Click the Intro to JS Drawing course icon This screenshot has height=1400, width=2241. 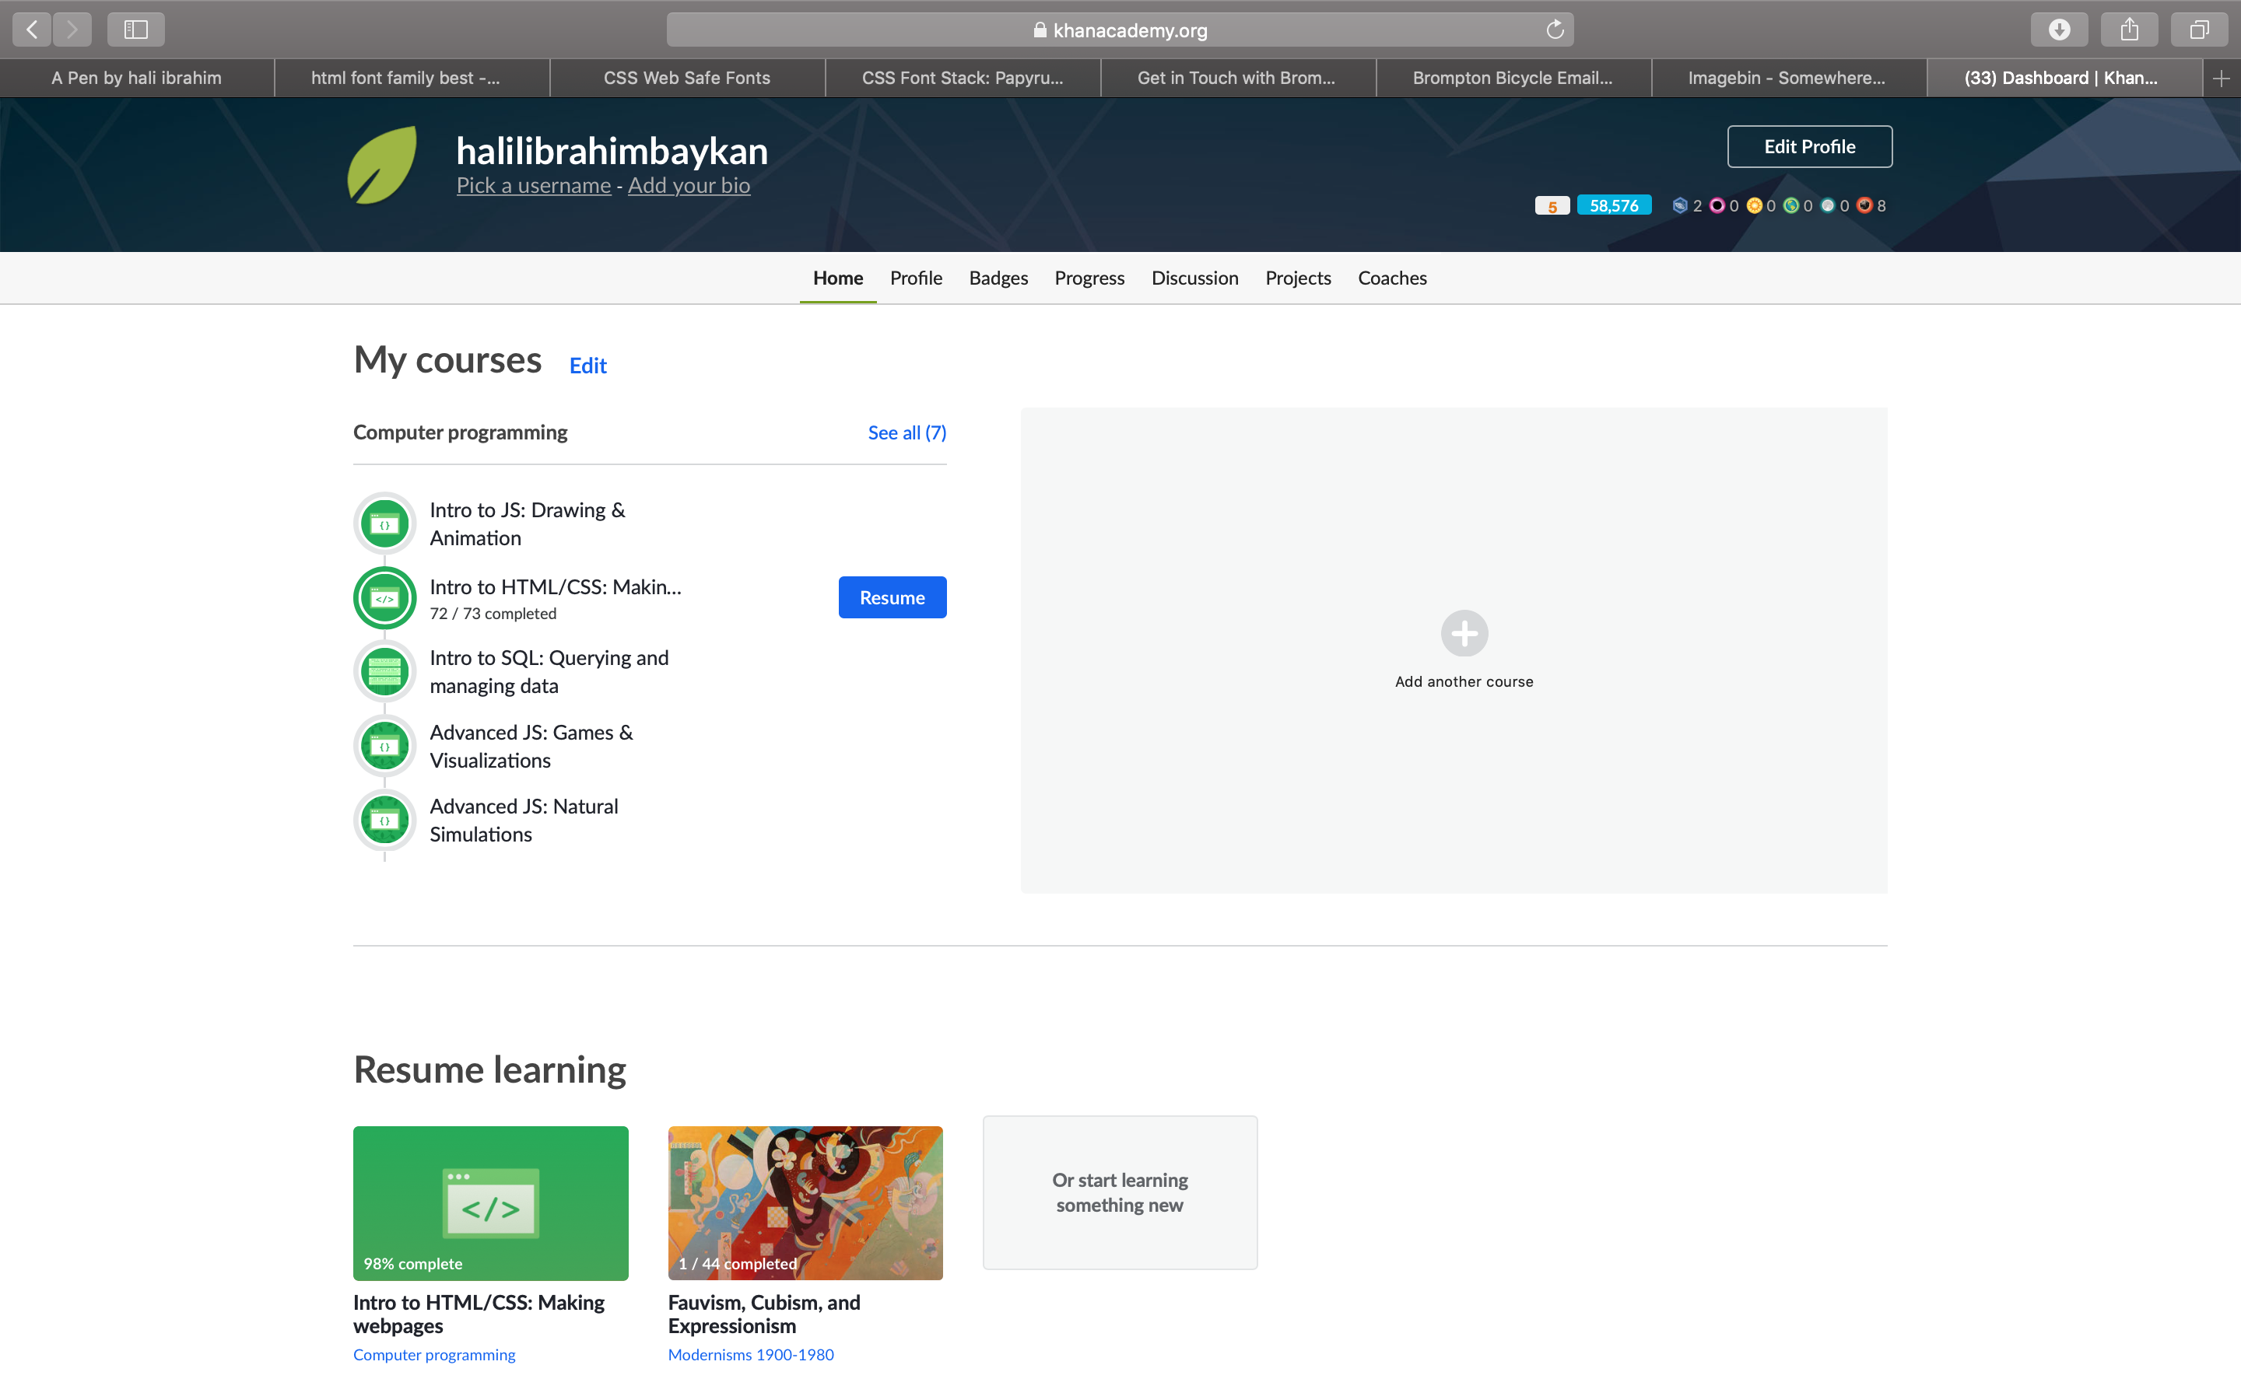[x=384, y=524]
